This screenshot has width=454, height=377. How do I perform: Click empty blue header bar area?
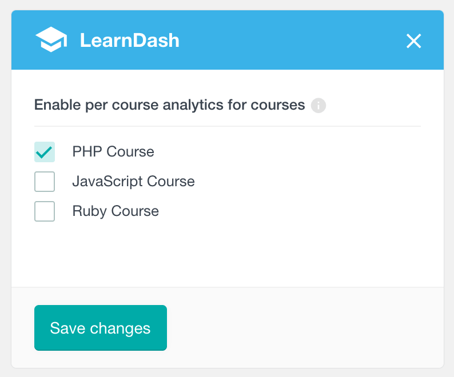(289, 40)
